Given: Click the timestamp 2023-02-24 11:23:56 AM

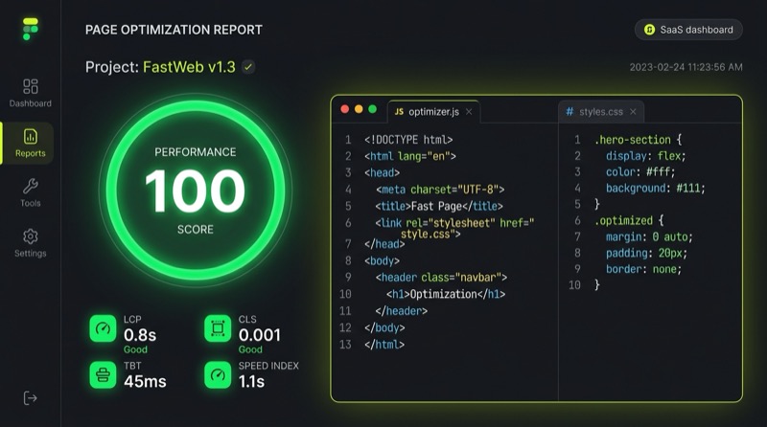Looking at the screenshot, I should click(x=686, y=67).
